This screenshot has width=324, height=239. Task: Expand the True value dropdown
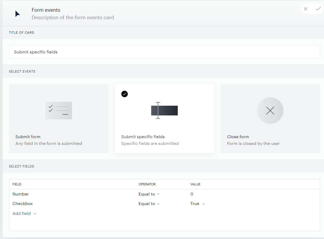(198, 204)
